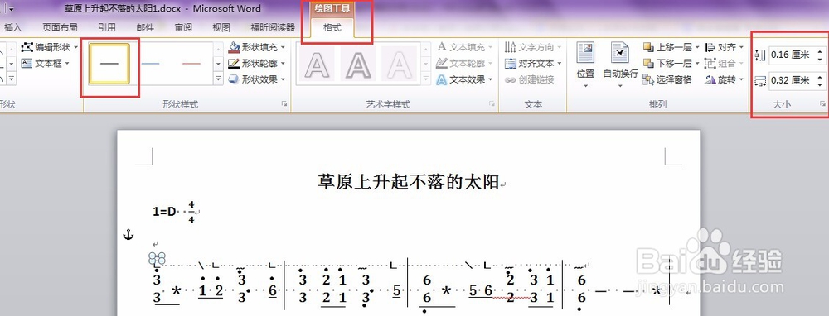This screenshot has height=316, width=829.
Task: Open the 福昕阅读器 tab
Action: tap(273, 27)
